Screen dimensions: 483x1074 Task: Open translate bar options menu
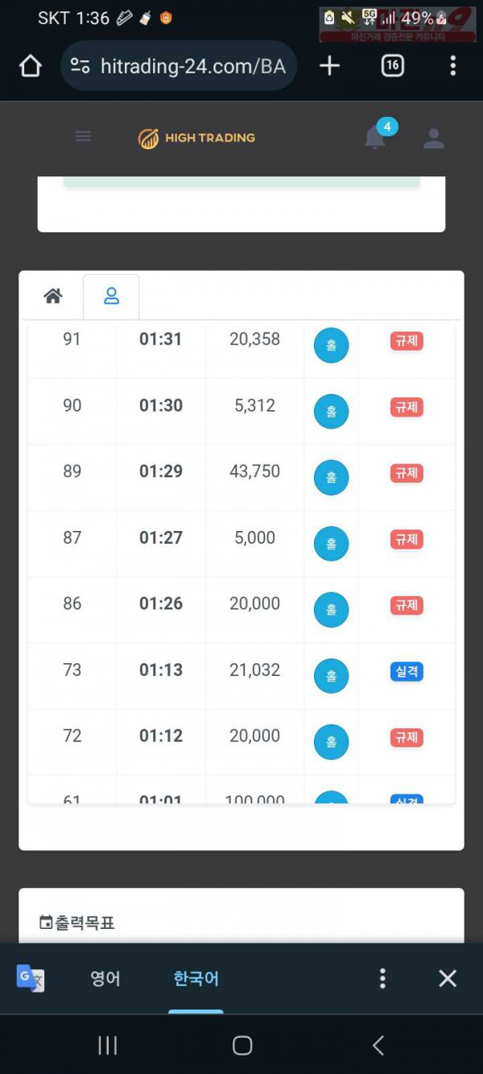(382, 978)
